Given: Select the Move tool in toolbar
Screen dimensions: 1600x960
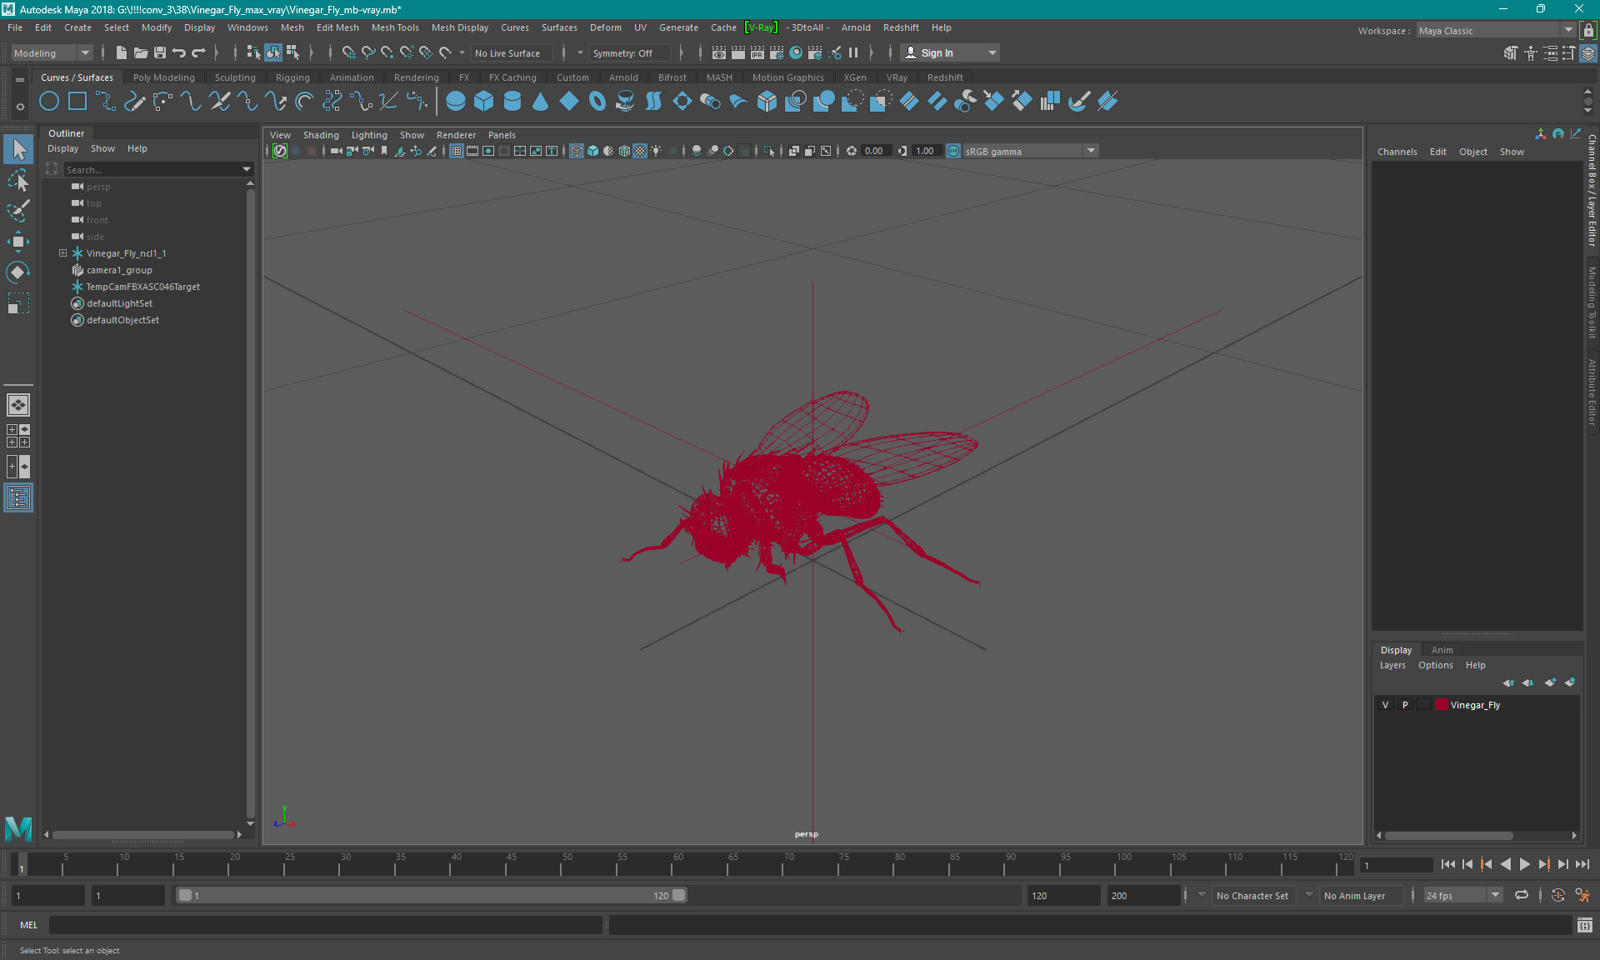Looking at the screenshot, I should click(x=17, y=241).
